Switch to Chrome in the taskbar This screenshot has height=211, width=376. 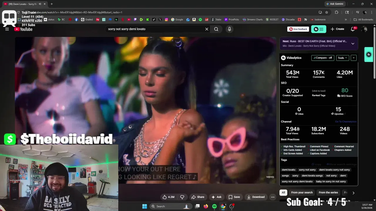pos(223,206)
